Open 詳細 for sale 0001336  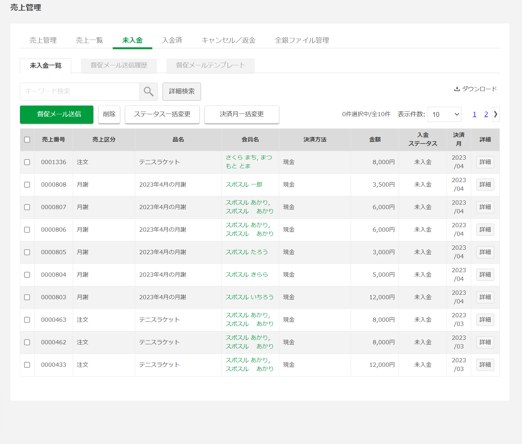pos(485,162)
